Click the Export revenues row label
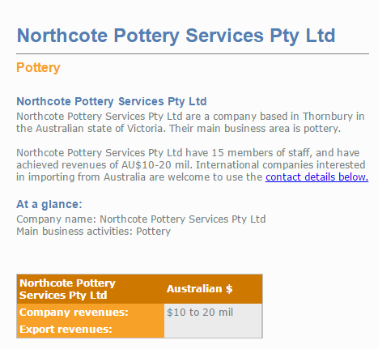Viewport: 378px width, 349px height. [66, 330]
